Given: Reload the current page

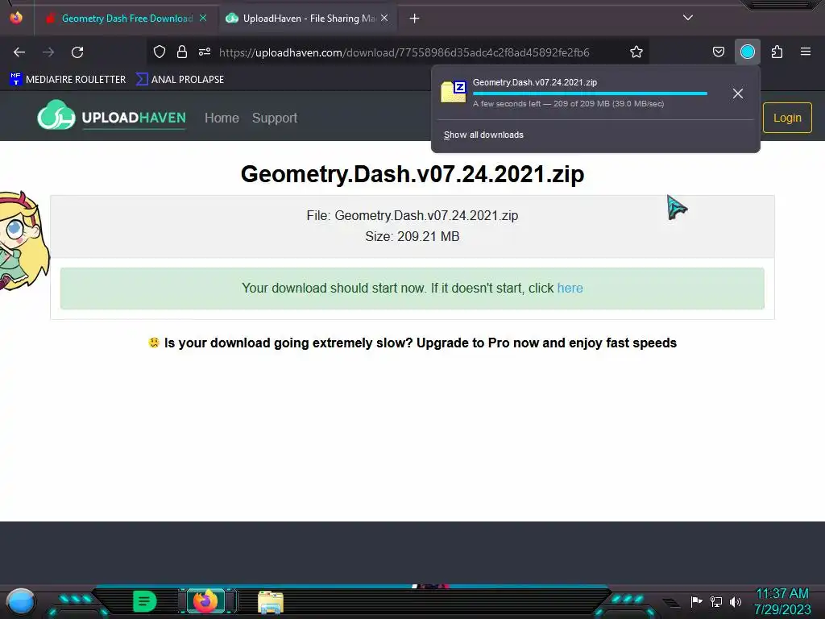Looking at the screenshot, I should coord(77,52).
